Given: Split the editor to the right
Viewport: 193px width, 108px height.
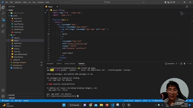Looking at the screenshot, I should point(187,7).
